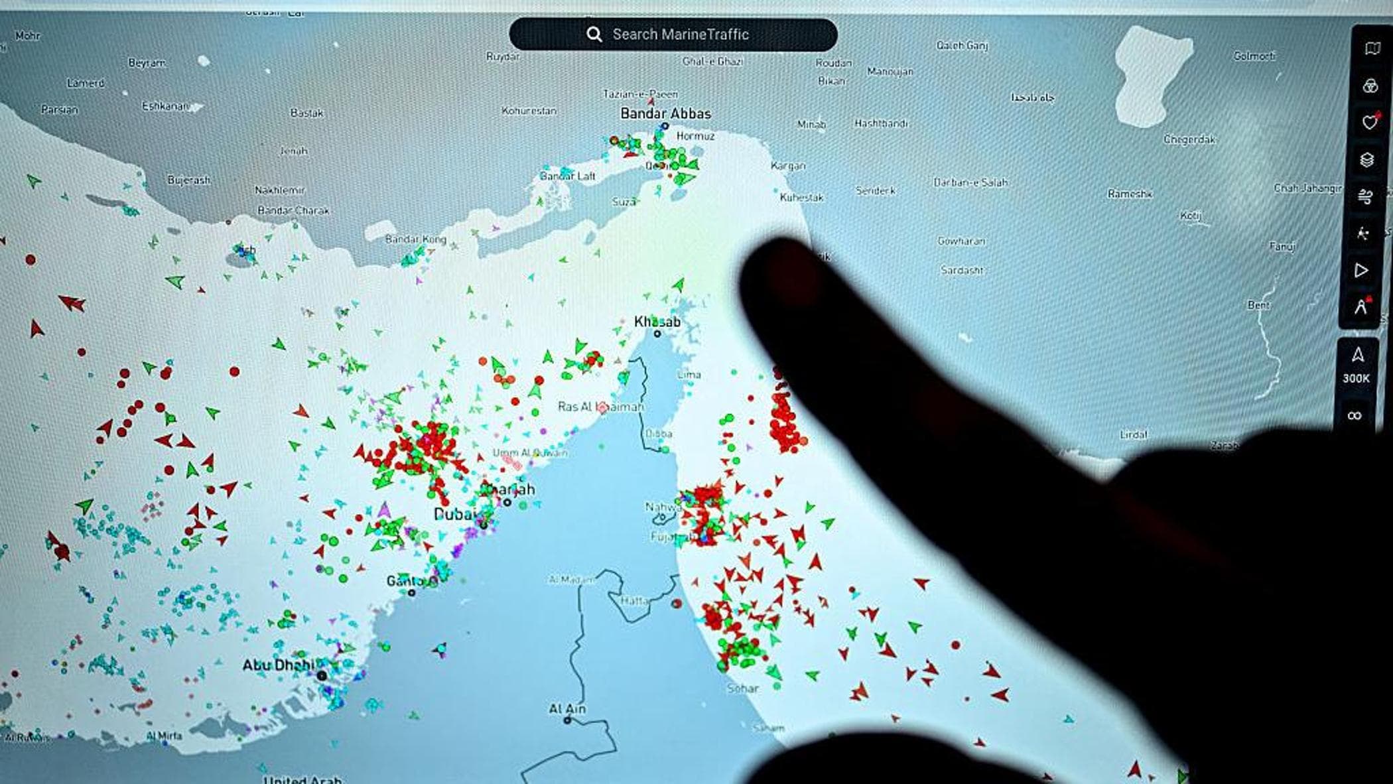1393x784 pixels.
Task: Toggle the wind weather layer icon
Action: 1365,197
